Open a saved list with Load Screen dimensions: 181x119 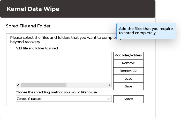128,79
